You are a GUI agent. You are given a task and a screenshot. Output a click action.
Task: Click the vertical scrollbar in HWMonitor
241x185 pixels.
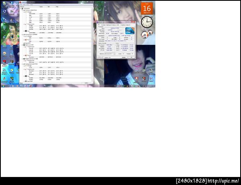pos(92,45)
